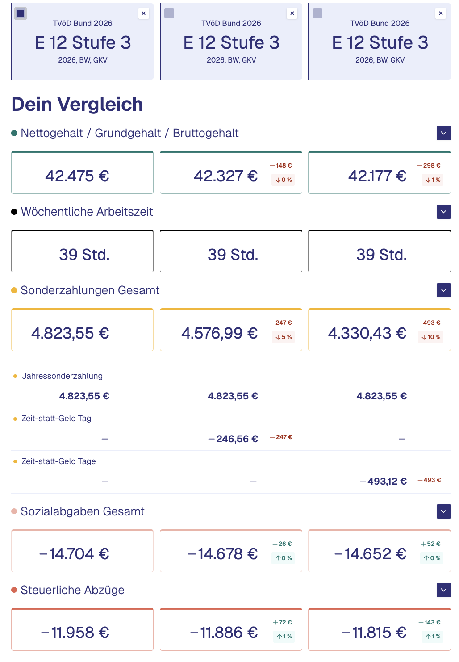Select the rightmost TVöD Bund 2026 card

tap(380, 42)
